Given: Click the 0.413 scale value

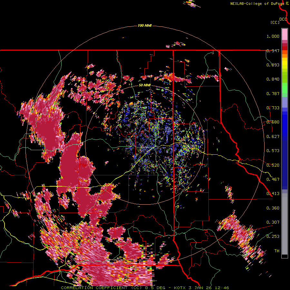Looking at the screenshot, I should [x=273, y=194].
